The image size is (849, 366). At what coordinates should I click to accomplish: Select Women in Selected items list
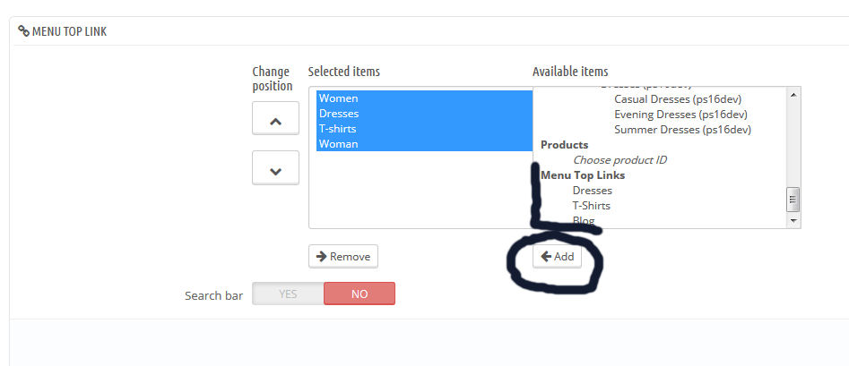338,98
